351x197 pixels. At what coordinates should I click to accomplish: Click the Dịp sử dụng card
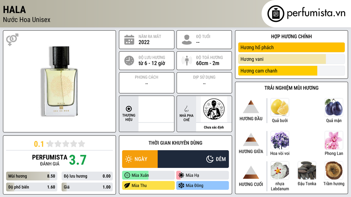point(204,83)
